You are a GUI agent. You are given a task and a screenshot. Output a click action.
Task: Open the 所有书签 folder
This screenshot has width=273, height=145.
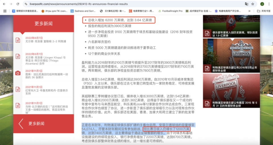(264, 11)
